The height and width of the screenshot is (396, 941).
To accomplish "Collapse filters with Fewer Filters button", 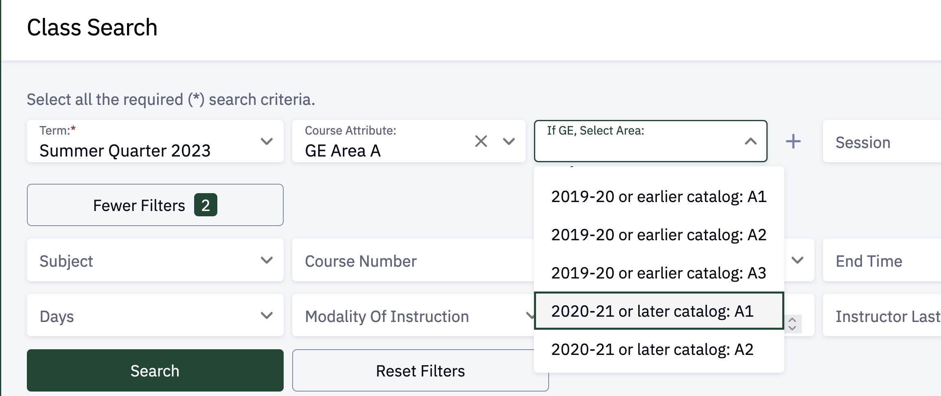I will [x=155, y=205].
